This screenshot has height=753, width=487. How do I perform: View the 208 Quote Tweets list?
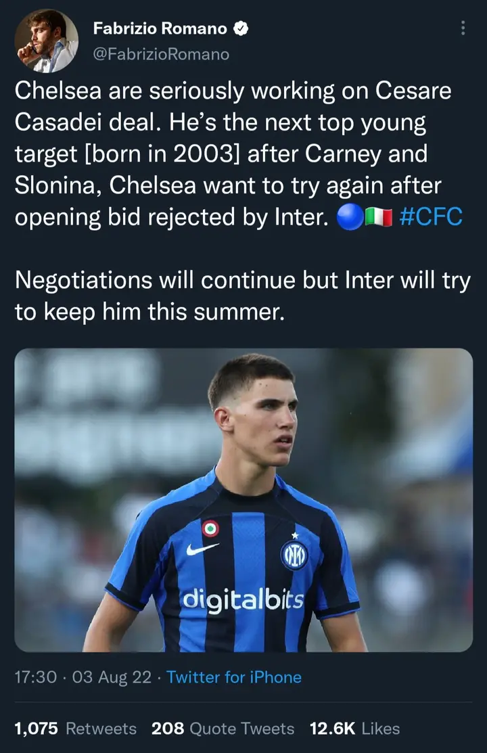pyautogui.click(x=223, y=729)
